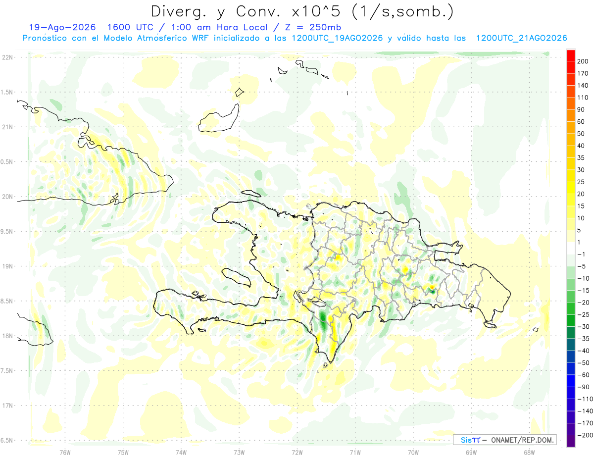Click the '1200UTC_21AGO2026' valid-until time
Screen dimensions: 594x459
521,38
